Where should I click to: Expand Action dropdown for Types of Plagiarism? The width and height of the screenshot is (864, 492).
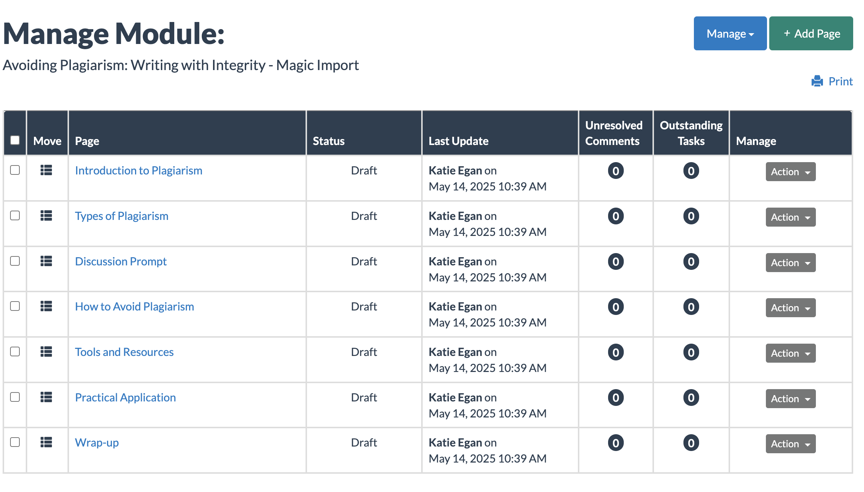790,217
